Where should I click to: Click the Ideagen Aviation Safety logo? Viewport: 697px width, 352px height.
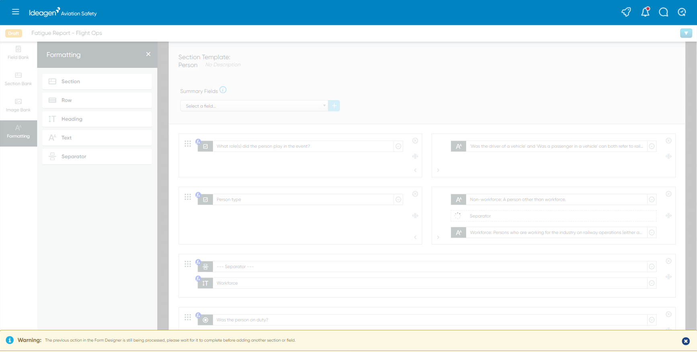click(x=63, y=12)
